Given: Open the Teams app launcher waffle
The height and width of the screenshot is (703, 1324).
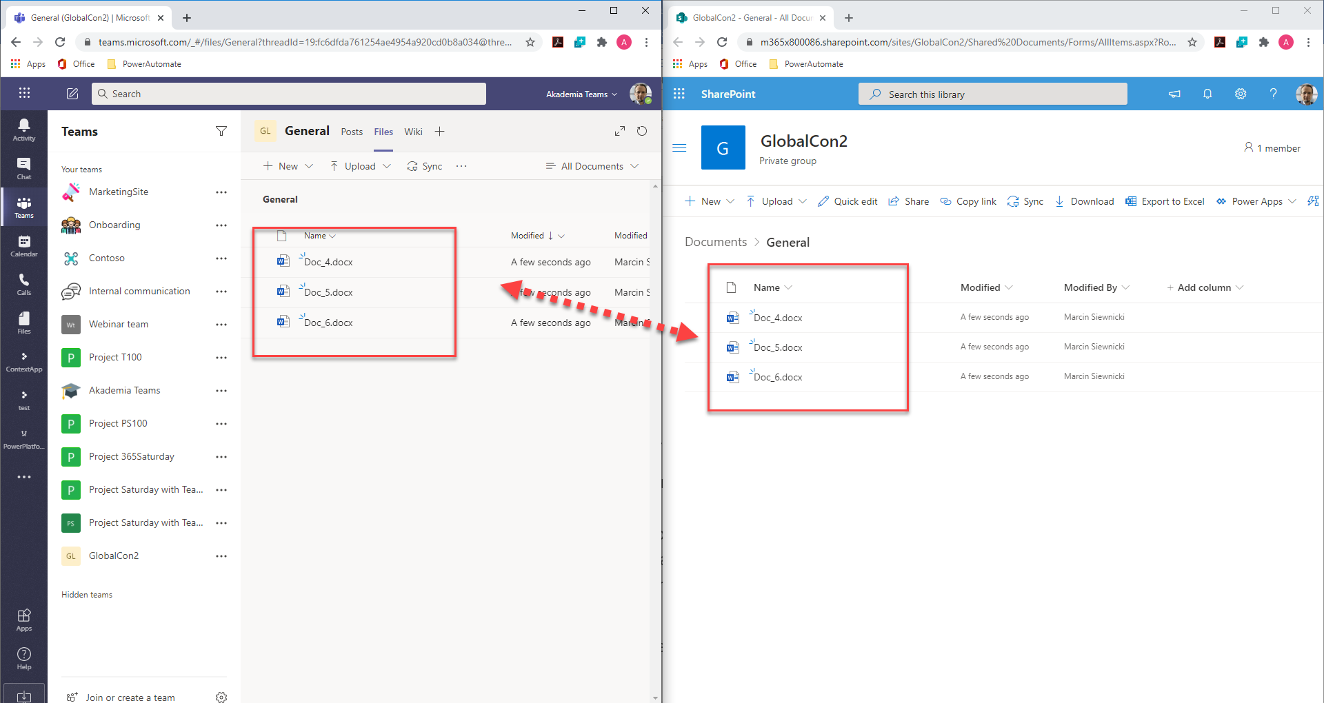Looking at the screenshot, I should tap(24, 93).
